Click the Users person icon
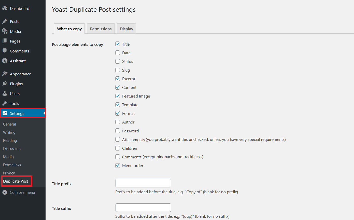This screenshot has width=354, height=220. [x=5, y=93]
